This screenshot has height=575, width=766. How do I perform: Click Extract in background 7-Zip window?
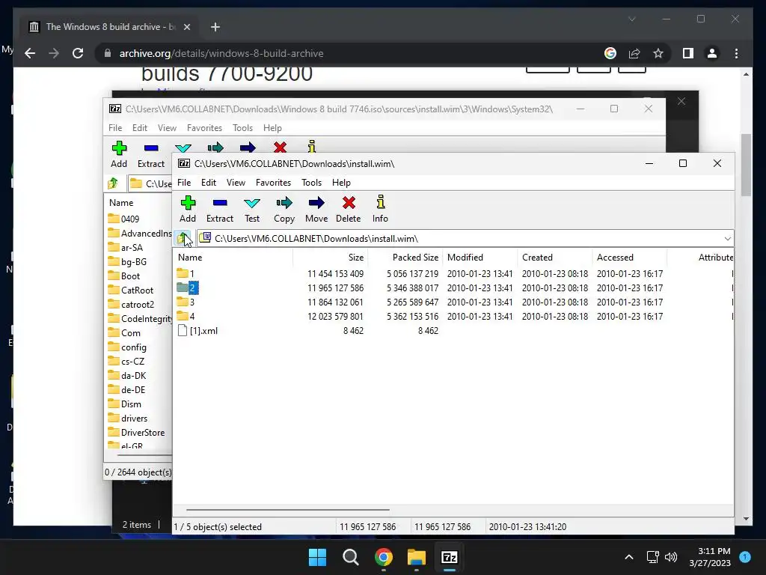point(151,154)
